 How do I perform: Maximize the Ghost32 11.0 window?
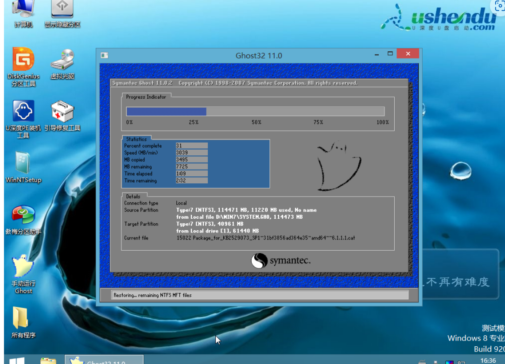click(x=390, y=54)
